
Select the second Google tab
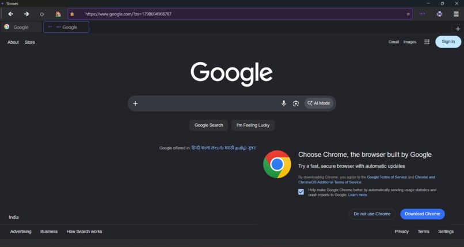66,27
